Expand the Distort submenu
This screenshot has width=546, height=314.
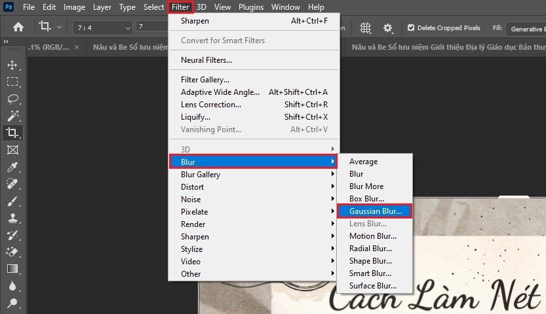(x=254, y=187)
